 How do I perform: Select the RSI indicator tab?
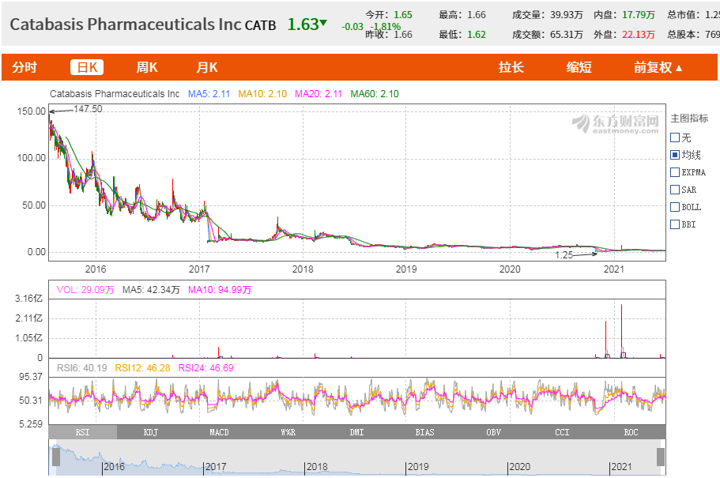point(83,432)
